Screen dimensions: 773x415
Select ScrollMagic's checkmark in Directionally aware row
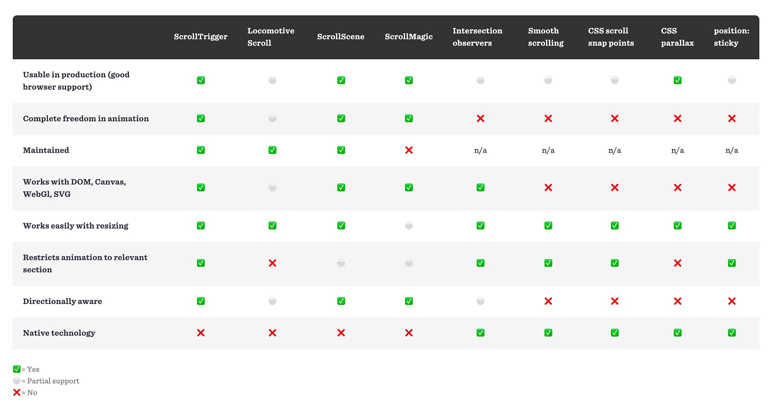tap(409, 301)
